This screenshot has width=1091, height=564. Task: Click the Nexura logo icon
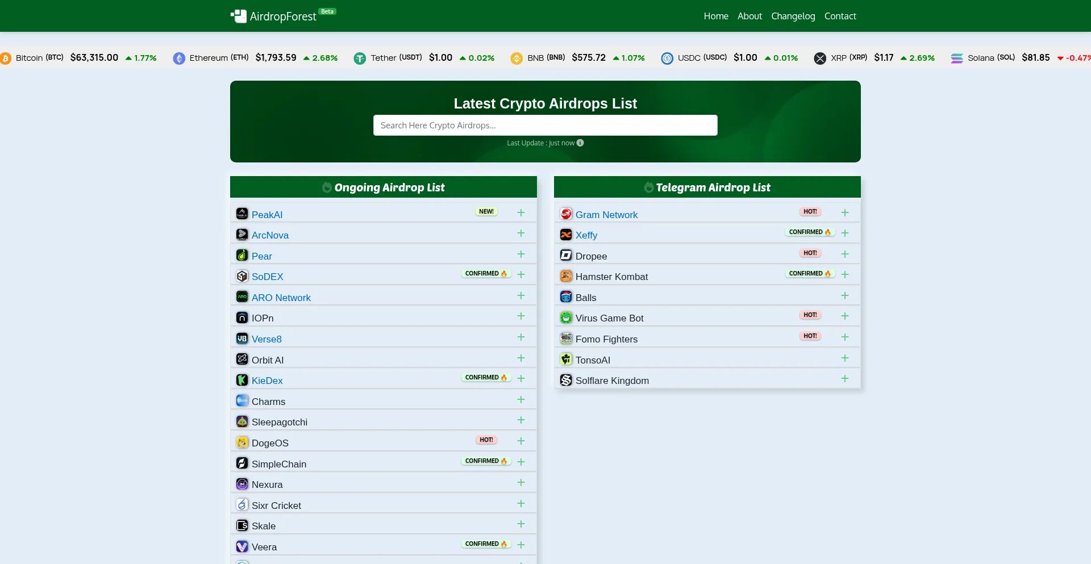pos(242,484)
